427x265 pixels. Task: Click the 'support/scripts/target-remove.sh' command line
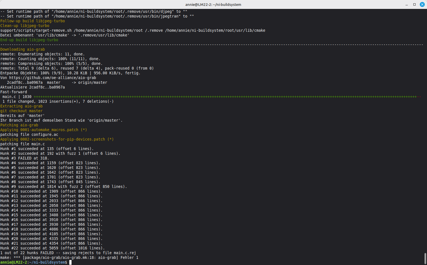coord(133,30)
